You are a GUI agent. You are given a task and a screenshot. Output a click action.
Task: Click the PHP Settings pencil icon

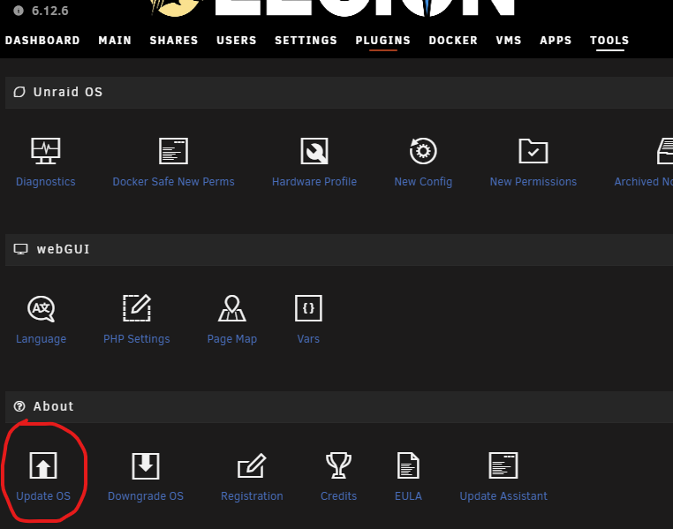click(x=137, y=307)
